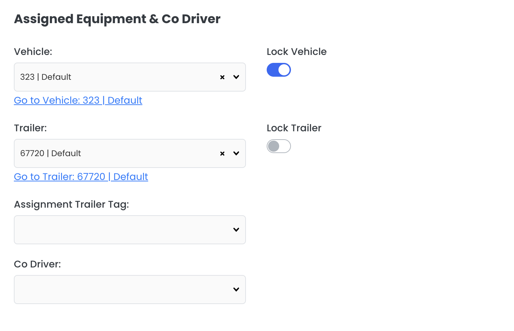Click the Lock Vehicle label text
Image resolution: width=514 pixels, height=331 pixels.
pos(296,52)
